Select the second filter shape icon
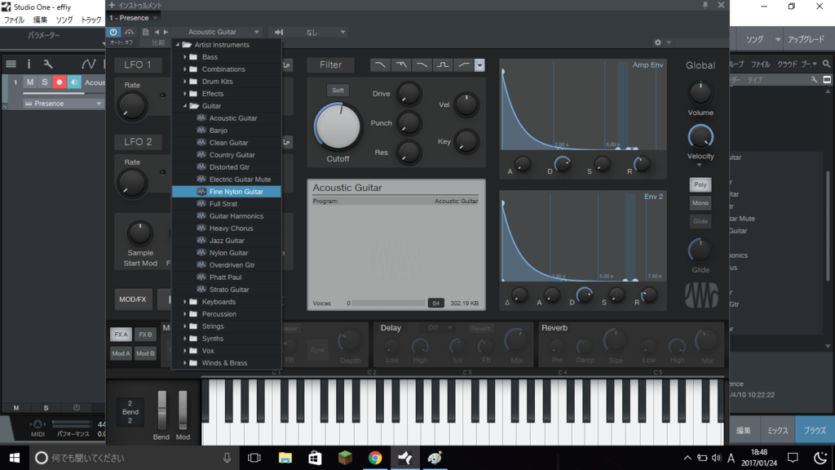 click(401, 64)
